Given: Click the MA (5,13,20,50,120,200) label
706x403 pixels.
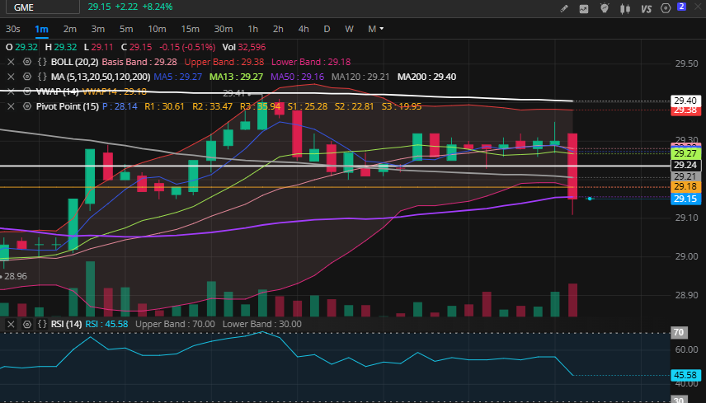Looking at the screenshot, I should 101,77.
